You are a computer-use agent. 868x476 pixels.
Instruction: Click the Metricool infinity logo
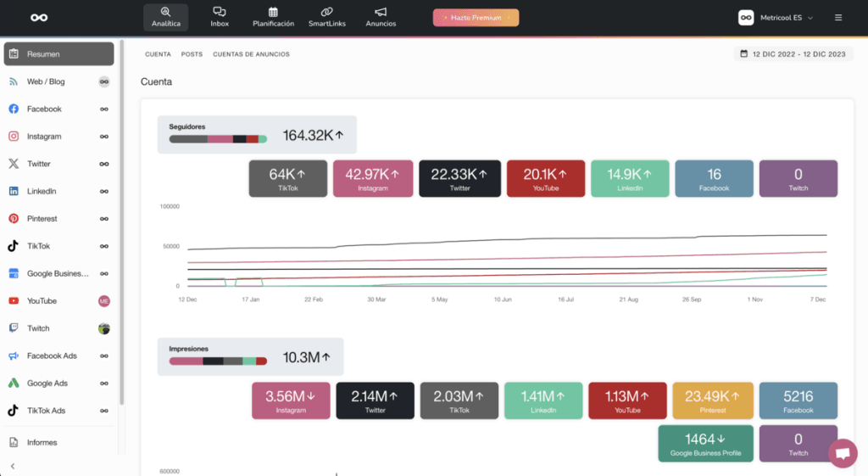[x=39, y=18]
